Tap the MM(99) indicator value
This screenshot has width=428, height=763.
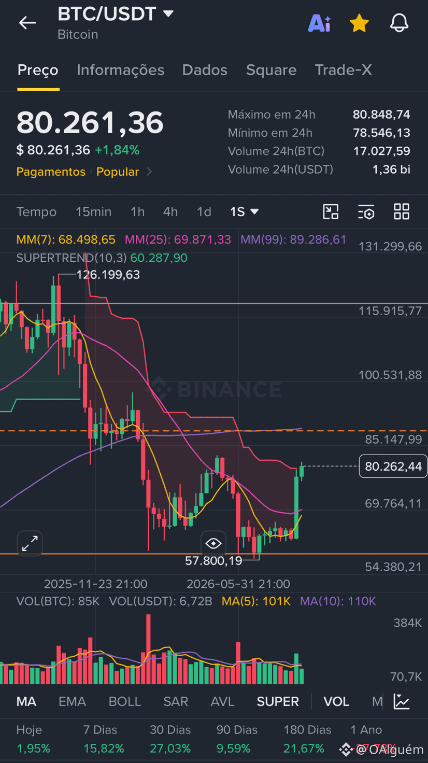click(293, 239)
